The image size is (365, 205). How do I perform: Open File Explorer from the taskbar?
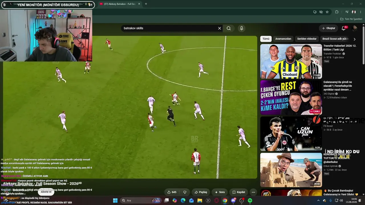(200, 200)
